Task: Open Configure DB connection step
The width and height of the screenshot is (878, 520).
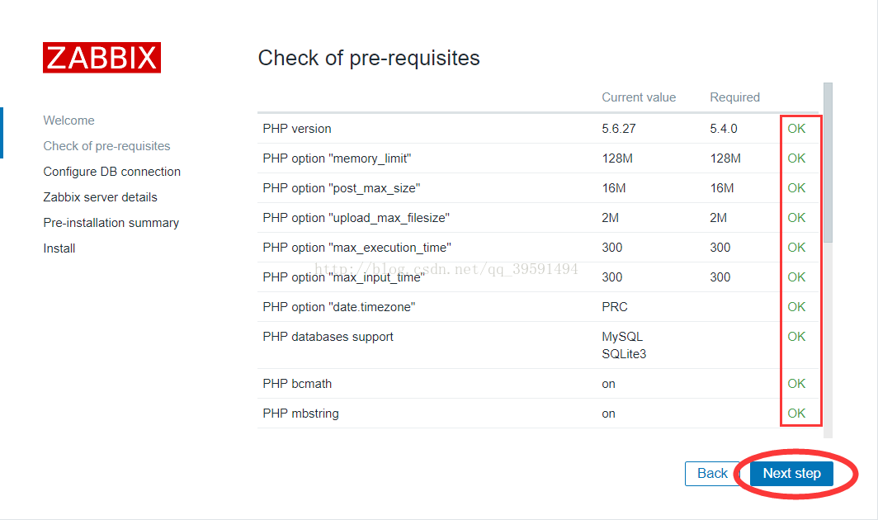Action: pos(111,172)
